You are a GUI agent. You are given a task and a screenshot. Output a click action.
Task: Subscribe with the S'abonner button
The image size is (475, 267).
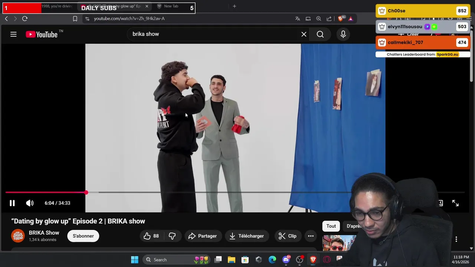[x=83, y=236]
